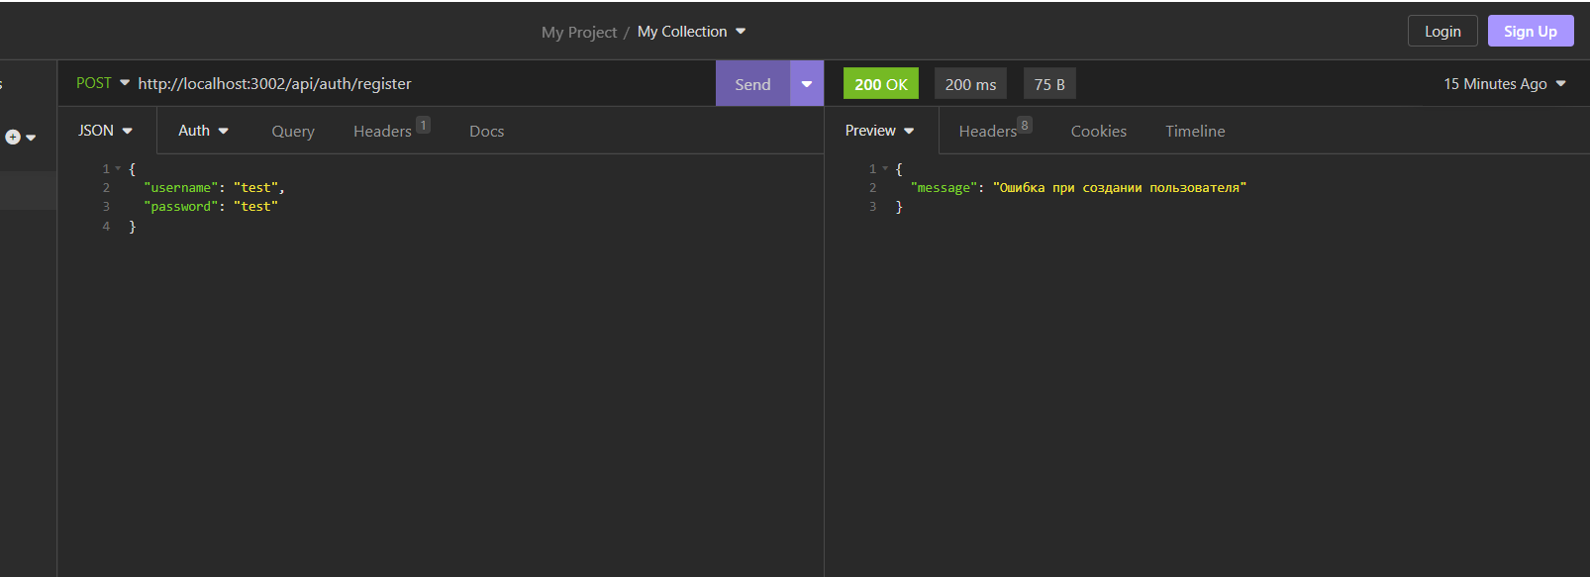Screen dimensions: 1590x577
Task: Open the response Headers tab
Action: pos(988,132)
